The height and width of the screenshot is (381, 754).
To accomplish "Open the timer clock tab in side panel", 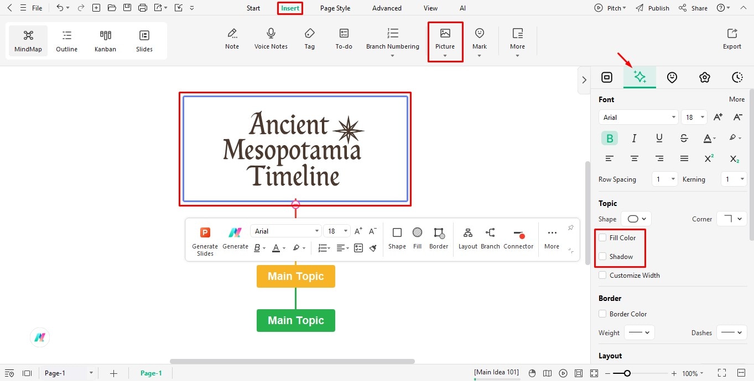I will click(x=737, y=77).
